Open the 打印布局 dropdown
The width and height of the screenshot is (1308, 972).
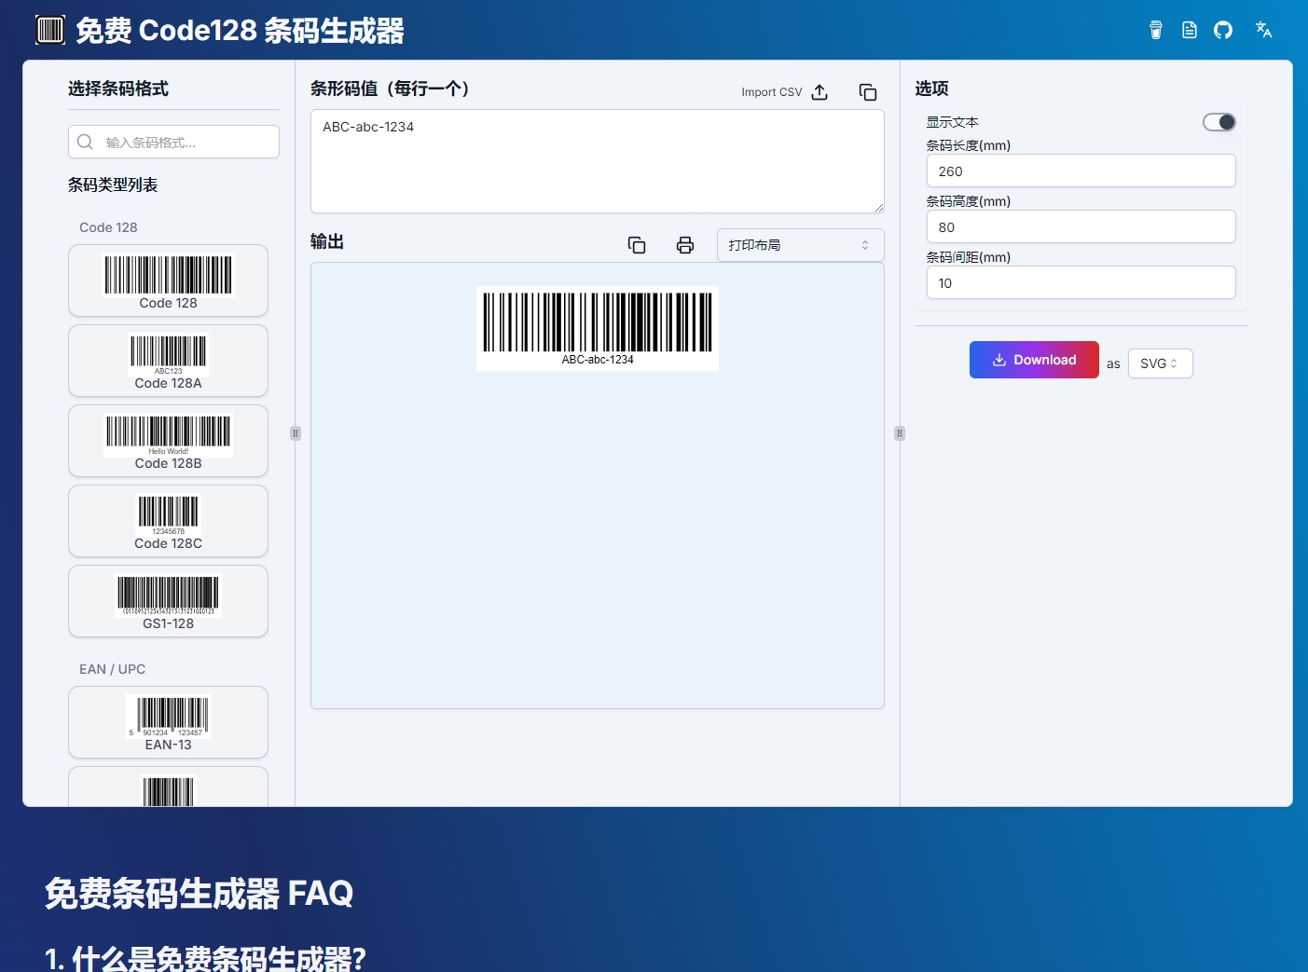tap(800, 245)
